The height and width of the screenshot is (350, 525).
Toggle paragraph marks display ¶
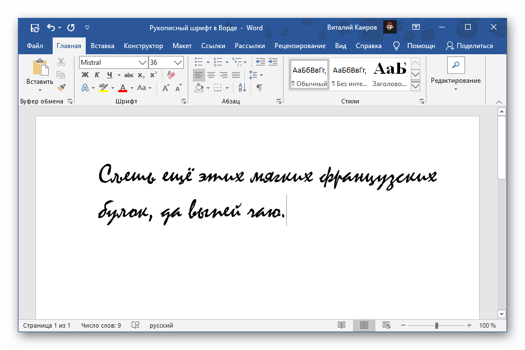click(259, 88)
